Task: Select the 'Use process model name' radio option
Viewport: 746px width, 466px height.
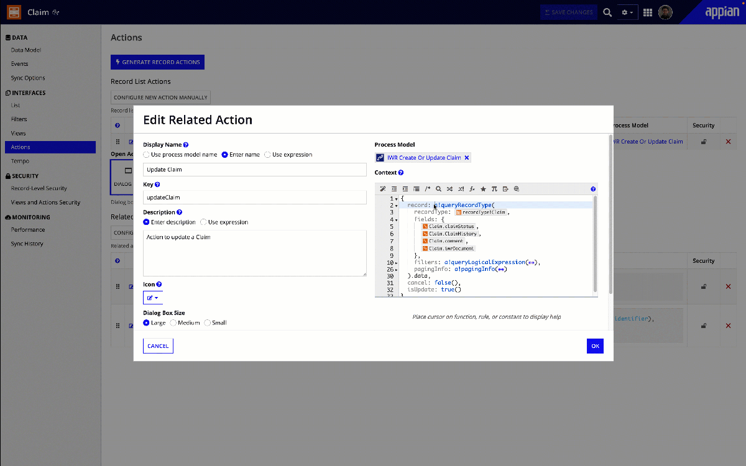Action: tap(147, 155)
